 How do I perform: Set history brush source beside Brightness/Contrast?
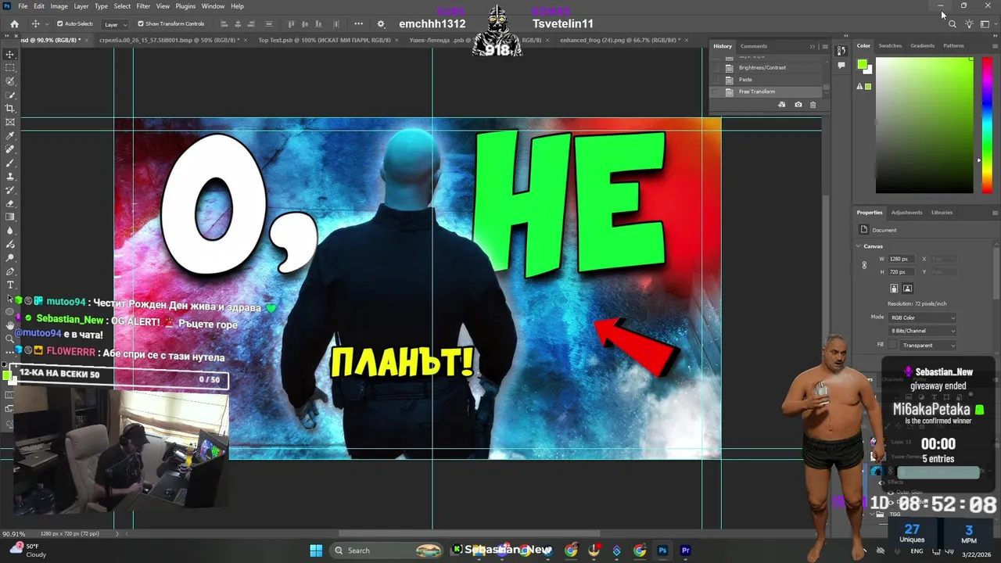click(x=715, y=67)
